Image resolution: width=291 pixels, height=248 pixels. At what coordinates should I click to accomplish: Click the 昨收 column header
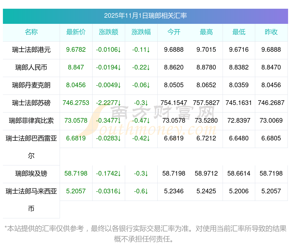(x=271, y=32)
